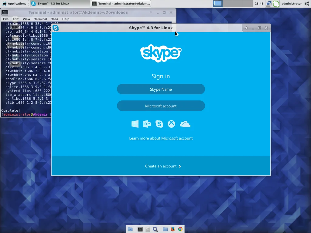Launch Terminal from the bottom dock
Viewport: 311px width, 233px height.
point(140,229)
